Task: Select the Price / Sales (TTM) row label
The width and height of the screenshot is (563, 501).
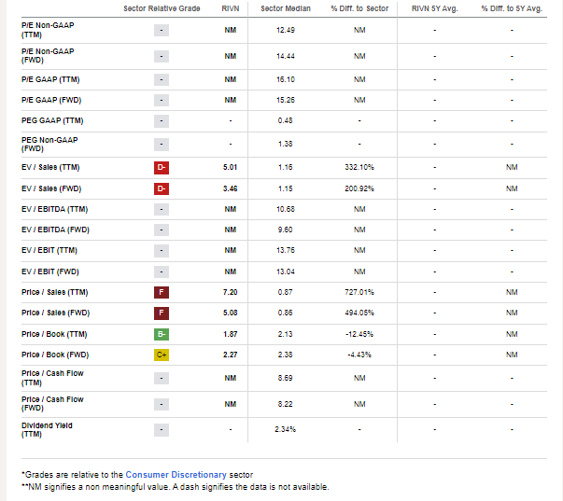Action: pos(54,292)
